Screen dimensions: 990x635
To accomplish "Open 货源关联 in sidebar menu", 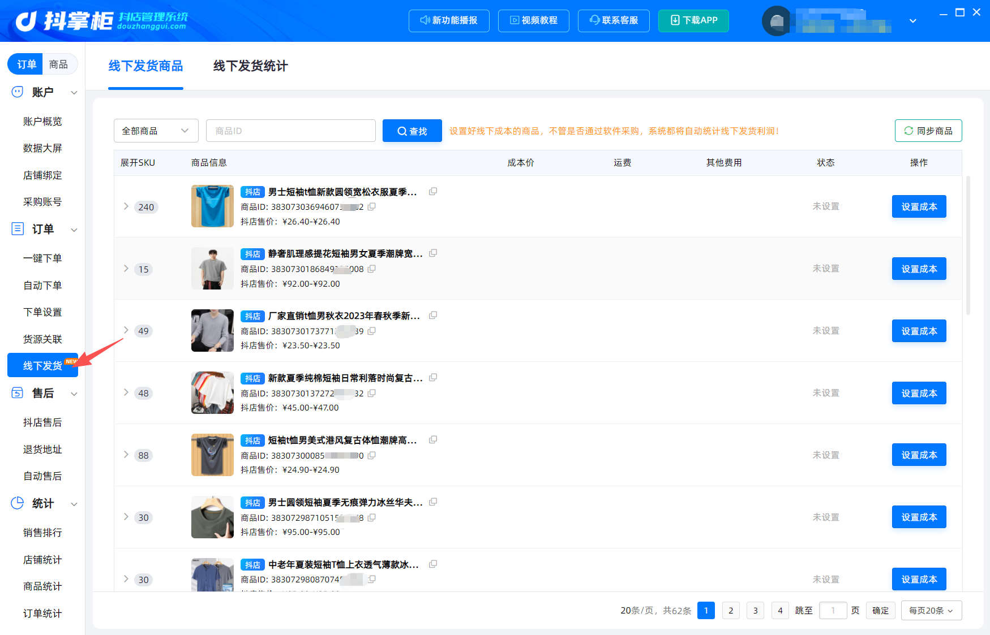I will click(x=42, y=339).
